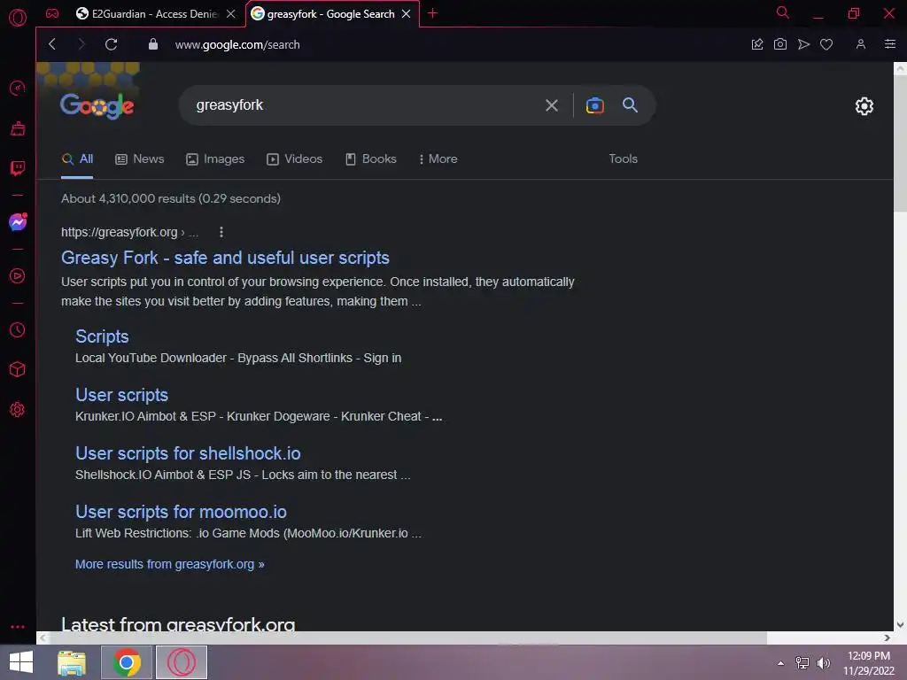Screen dimensions: 907x680
Task: Submit search with magnifier button
Action: (630, 104)
